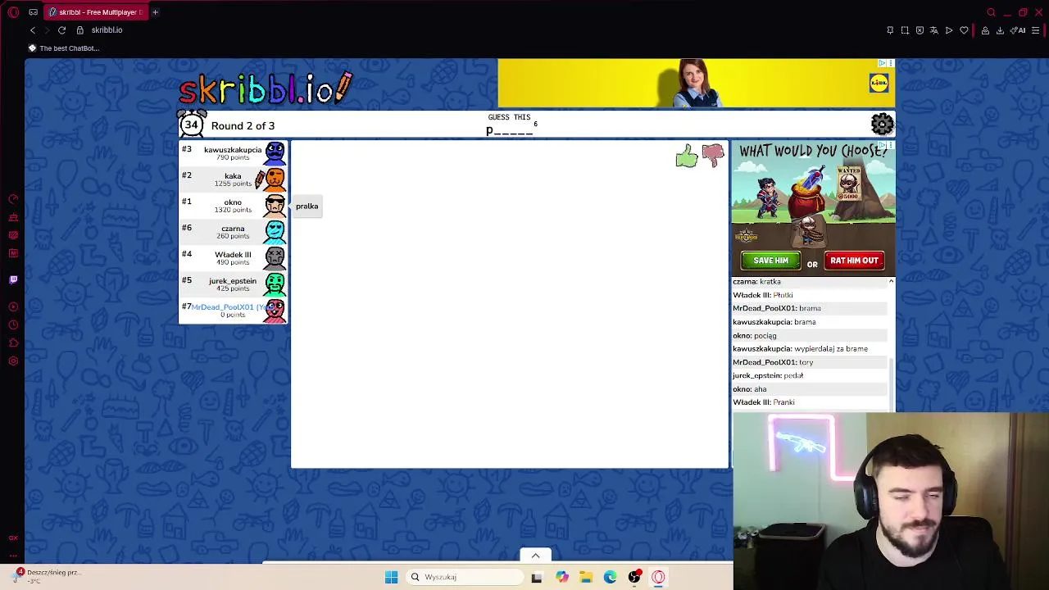This screenshot has height=590, width=1049.
Task: Select player czarna in the list
Action: click(x=233, y=232)
